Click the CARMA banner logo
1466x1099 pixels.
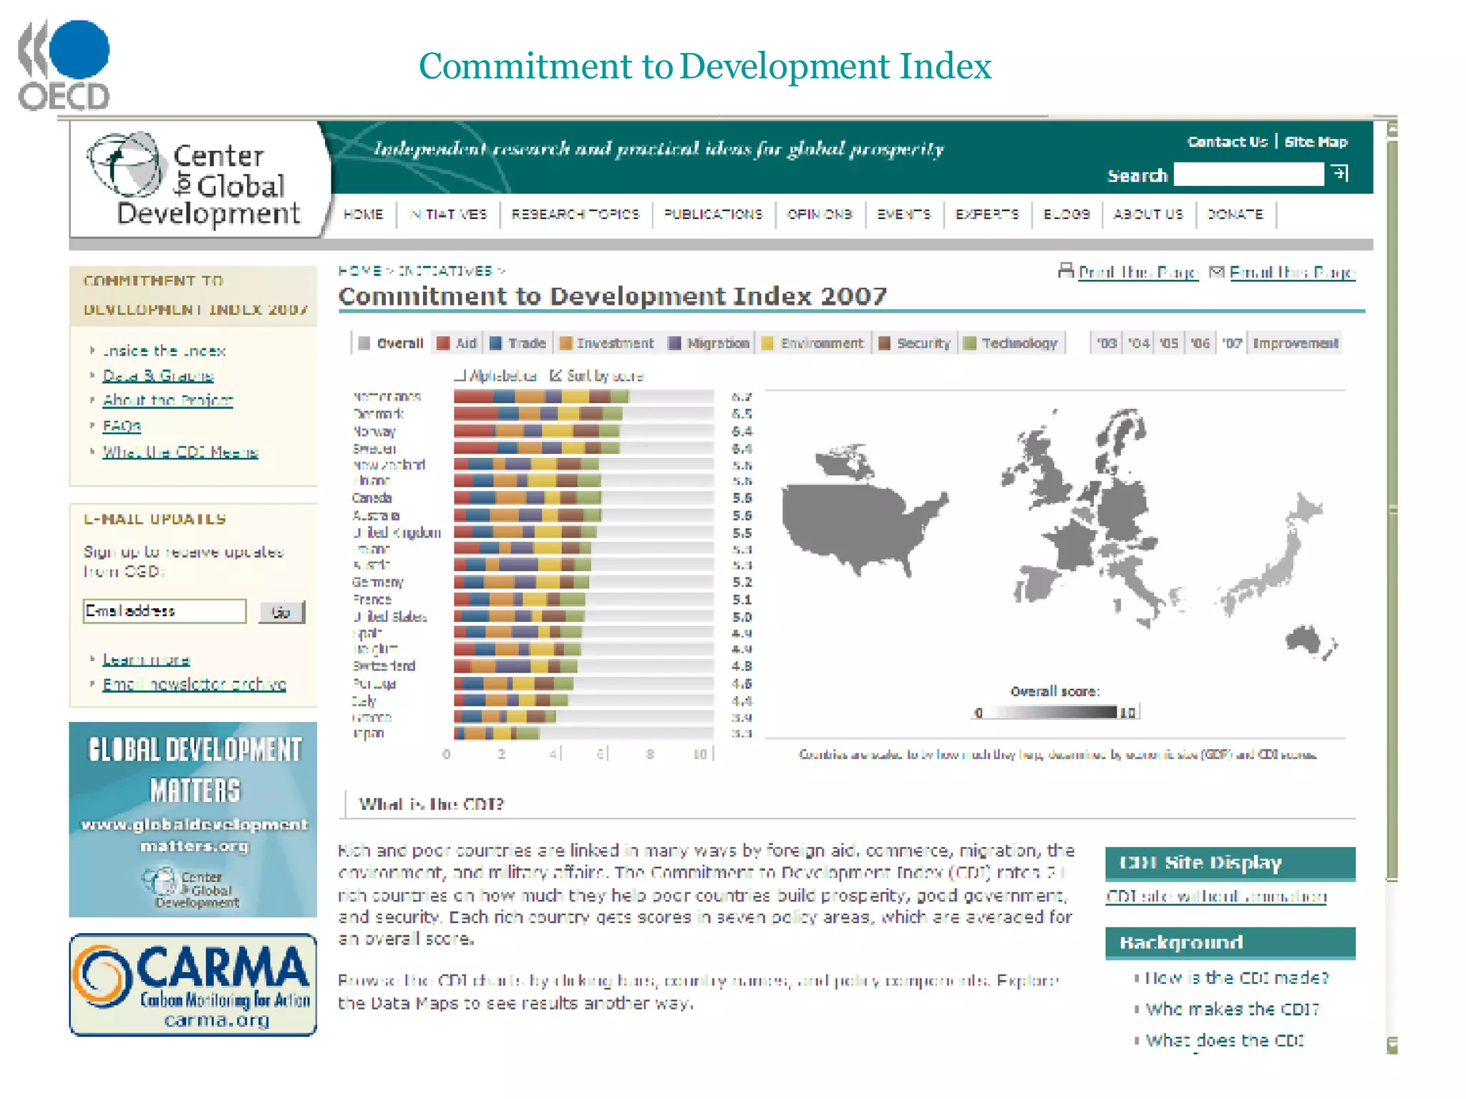click(193, 985)
